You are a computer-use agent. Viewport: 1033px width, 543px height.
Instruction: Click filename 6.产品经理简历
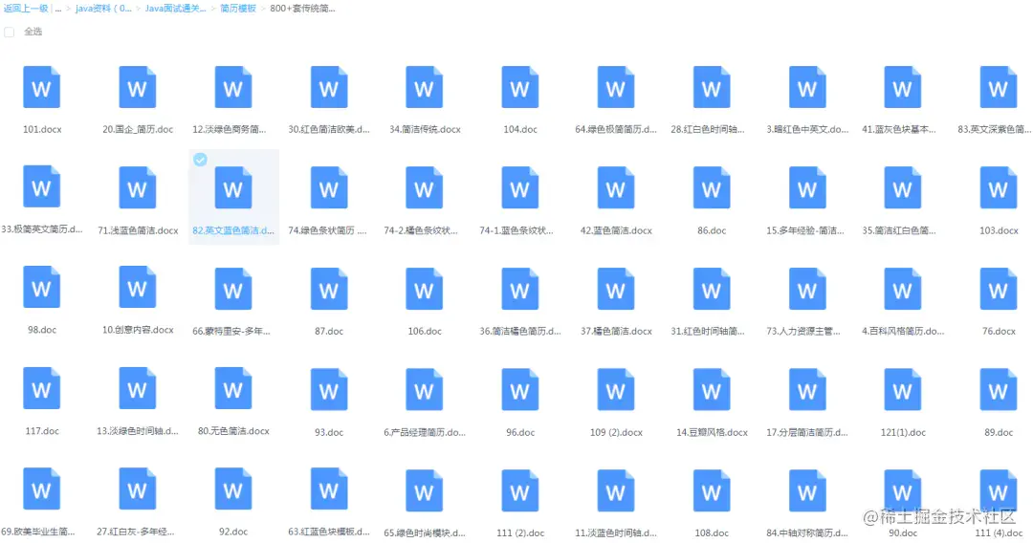coord(425,432)
